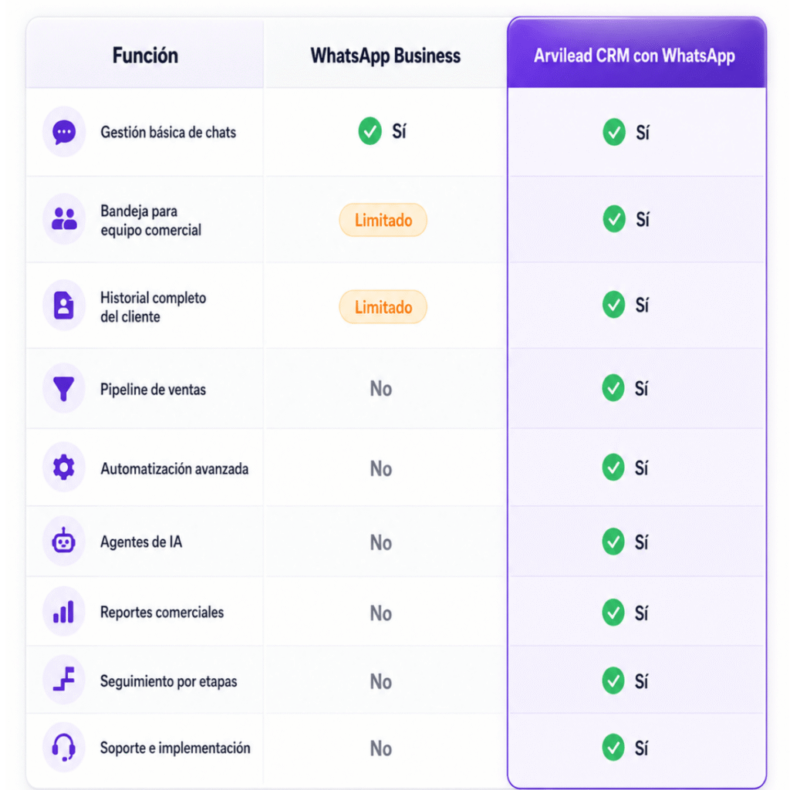Viewport: 790px width, 790px height.
Task: Click the No value for Reportes comerciales
Action: click(381, 613)
